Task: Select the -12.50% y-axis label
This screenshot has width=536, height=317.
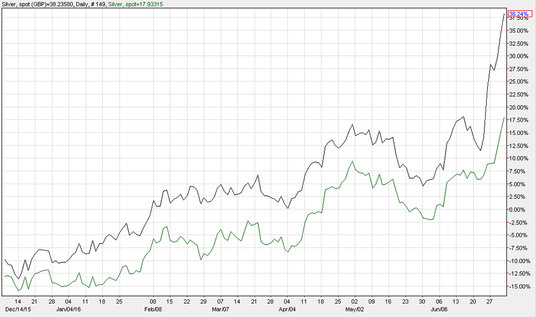Action: click(x=519, y=274)
